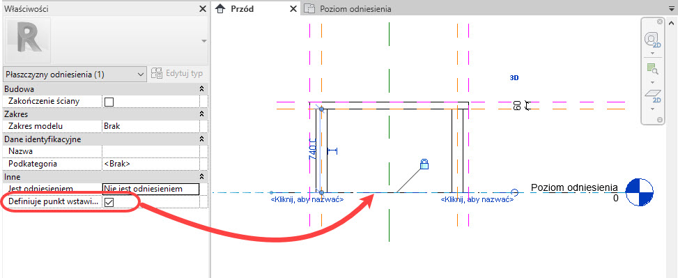Click the 3D extents label
This screenshot has height=278, width=678.
(514, 78)
